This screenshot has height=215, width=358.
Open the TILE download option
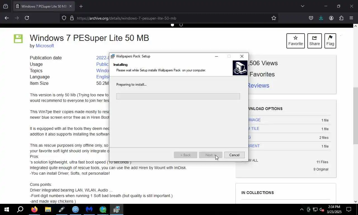click(255, 128)
